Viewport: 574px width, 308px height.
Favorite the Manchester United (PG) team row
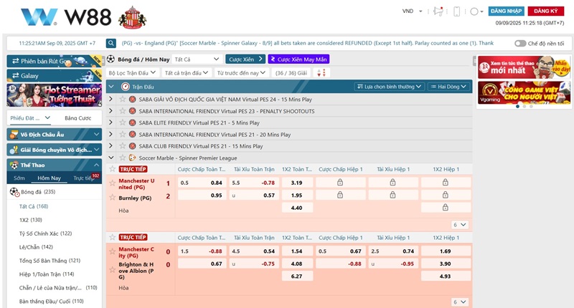coord(113,183)
